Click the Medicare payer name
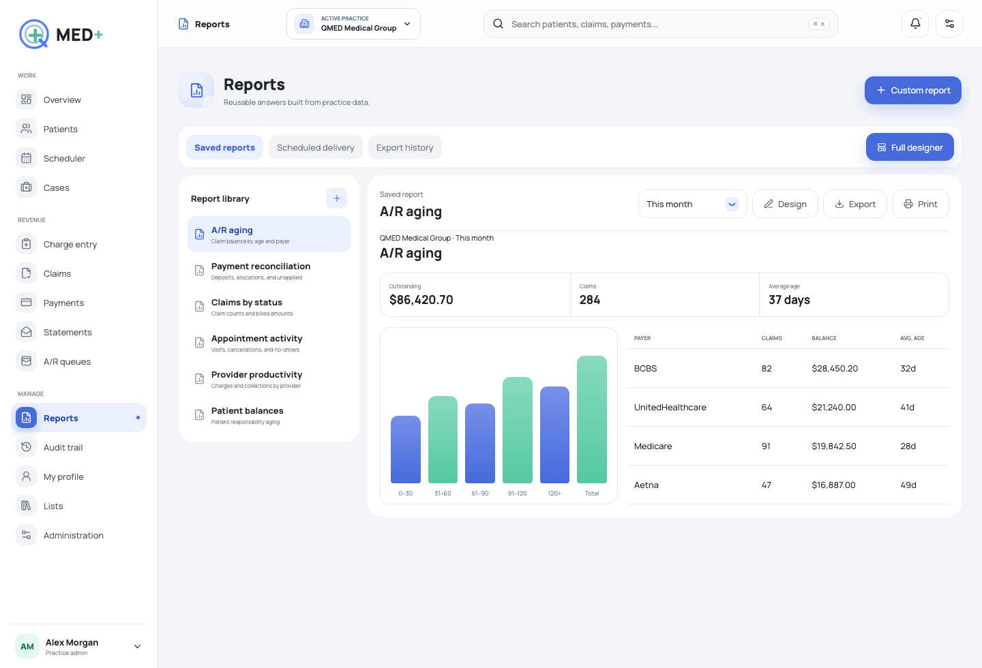This screenshot has width=982, height=668. point(653,446)
